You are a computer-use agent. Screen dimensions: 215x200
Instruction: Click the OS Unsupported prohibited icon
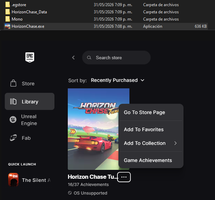70,193
